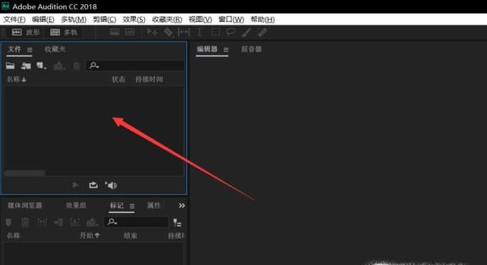Click the Open File folder icon
The height and width of the screenshot is (265, 487).
tap(10, 66)
